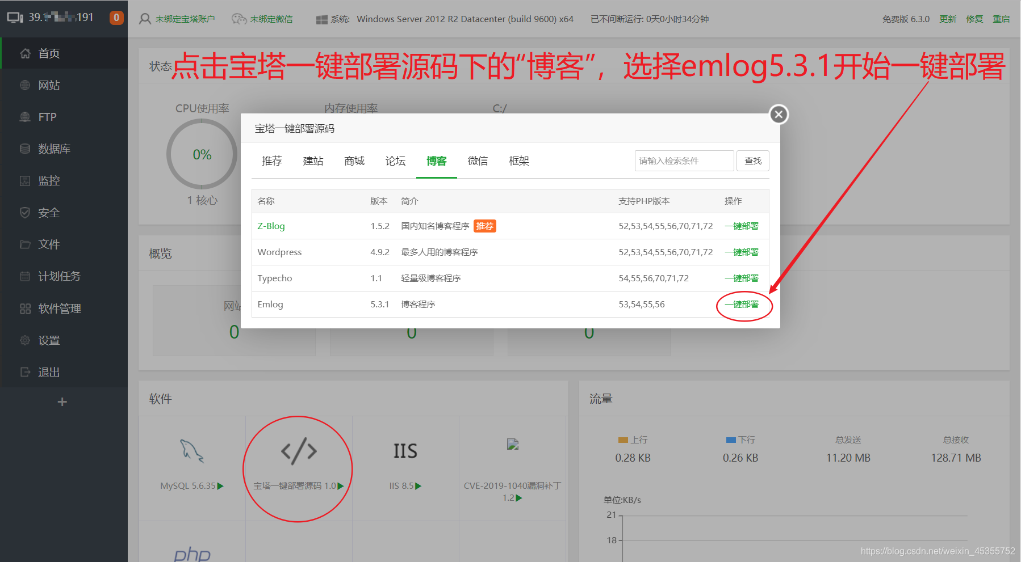
Task: Click 一键部署 for Wordpress
Action: (x=742, y=252)
